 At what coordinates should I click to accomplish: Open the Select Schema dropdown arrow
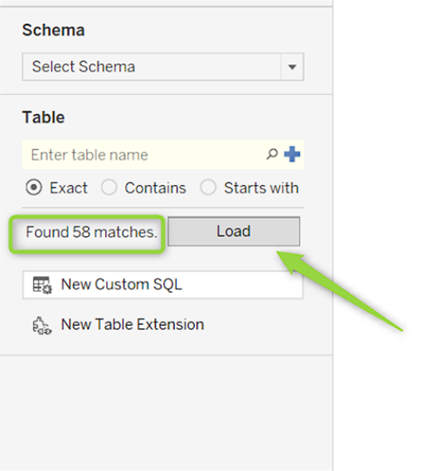(x=292, y=66)
